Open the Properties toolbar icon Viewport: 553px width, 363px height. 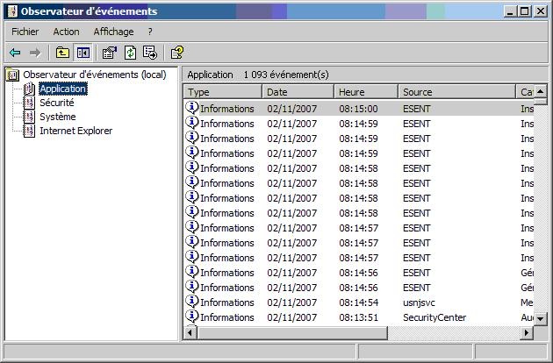110,53
